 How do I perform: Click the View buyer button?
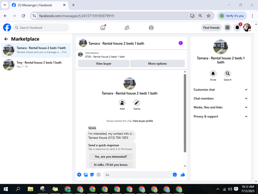click(x=104, y=64)
